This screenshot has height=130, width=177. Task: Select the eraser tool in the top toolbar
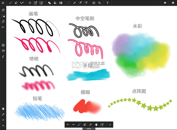[16, 3]
